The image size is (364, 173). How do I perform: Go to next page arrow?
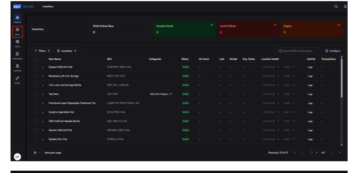coord(332,153)
